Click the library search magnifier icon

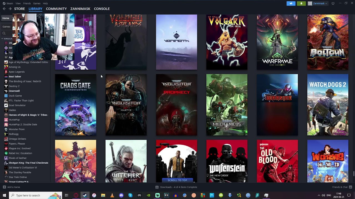tap(4, 33)
